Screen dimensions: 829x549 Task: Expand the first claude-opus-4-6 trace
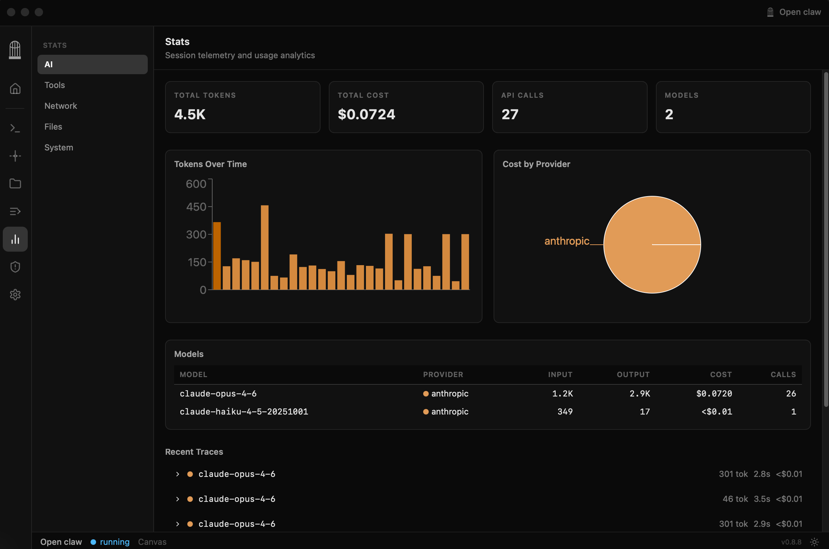(178, 474)
